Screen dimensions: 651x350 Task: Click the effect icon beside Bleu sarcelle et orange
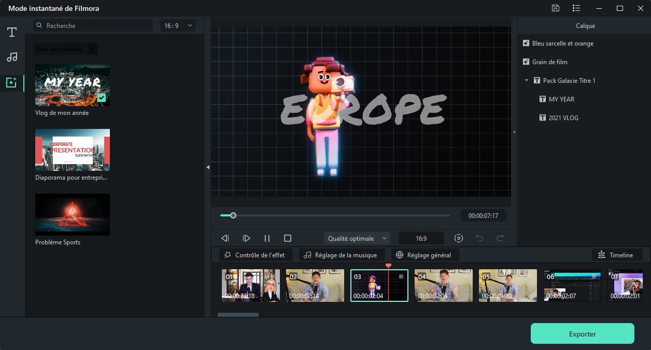[x=526, y=43]
